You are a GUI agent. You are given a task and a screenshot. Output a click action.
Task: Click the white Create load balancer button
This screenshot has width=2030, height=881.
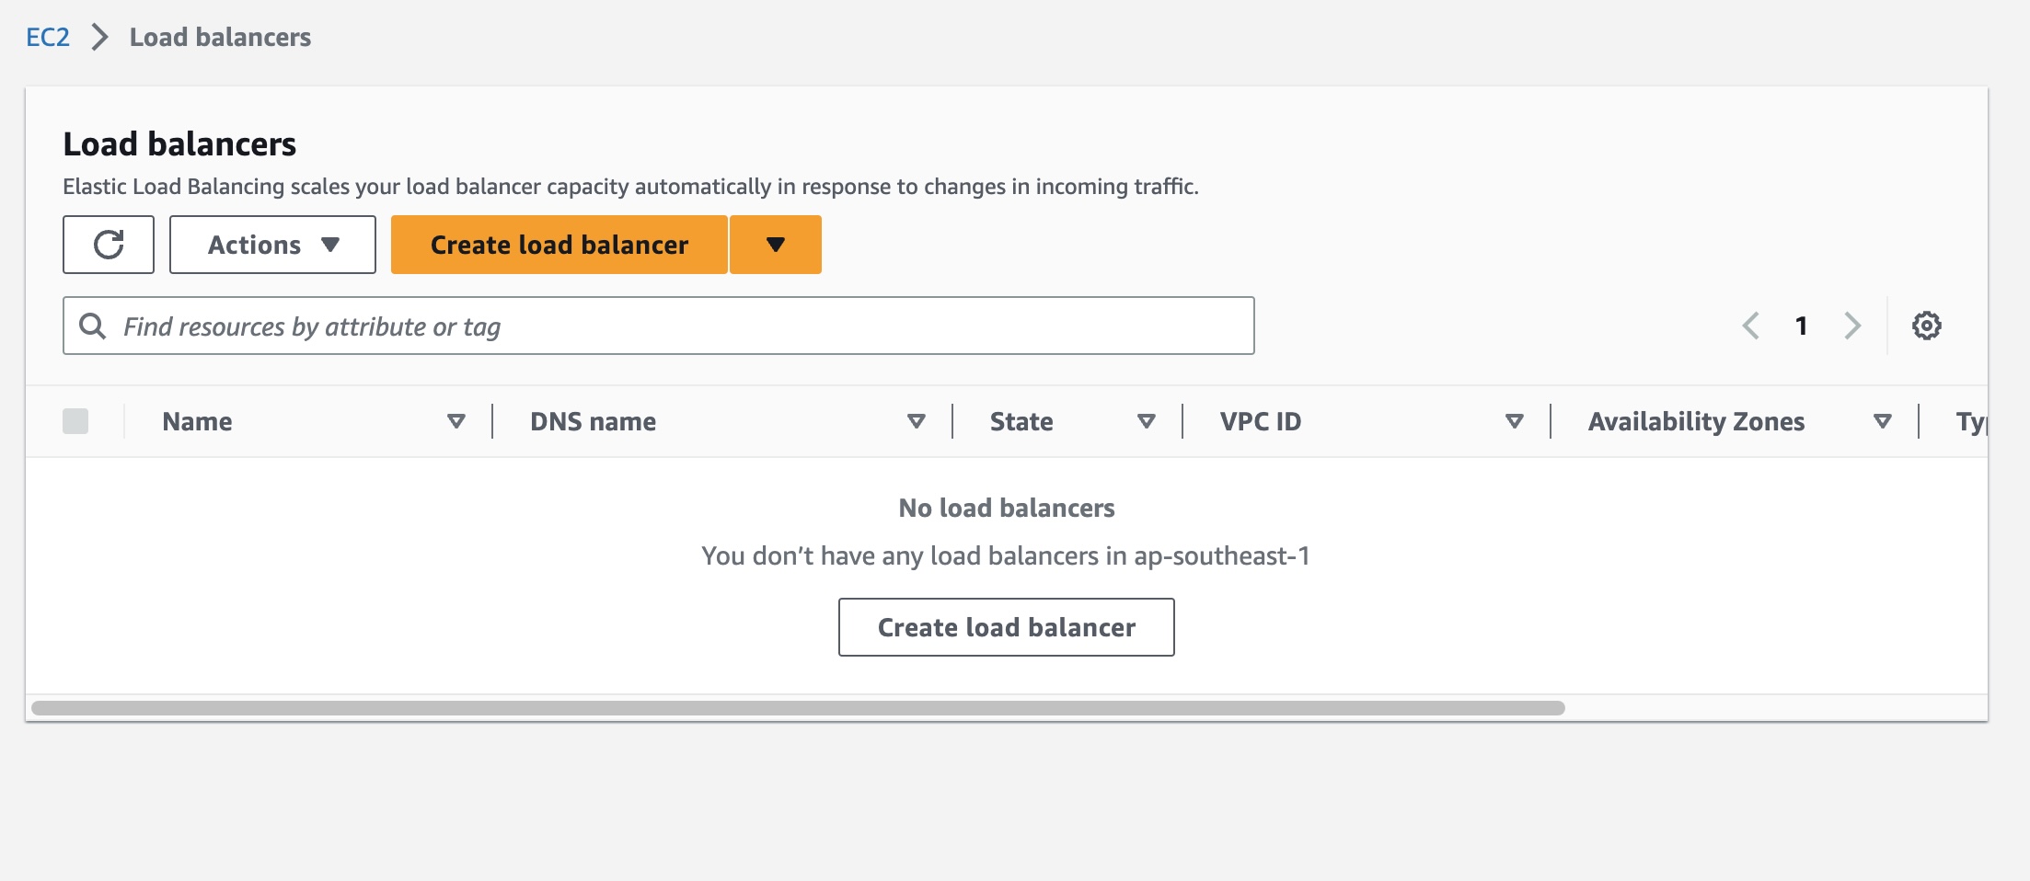point(1007,627)
